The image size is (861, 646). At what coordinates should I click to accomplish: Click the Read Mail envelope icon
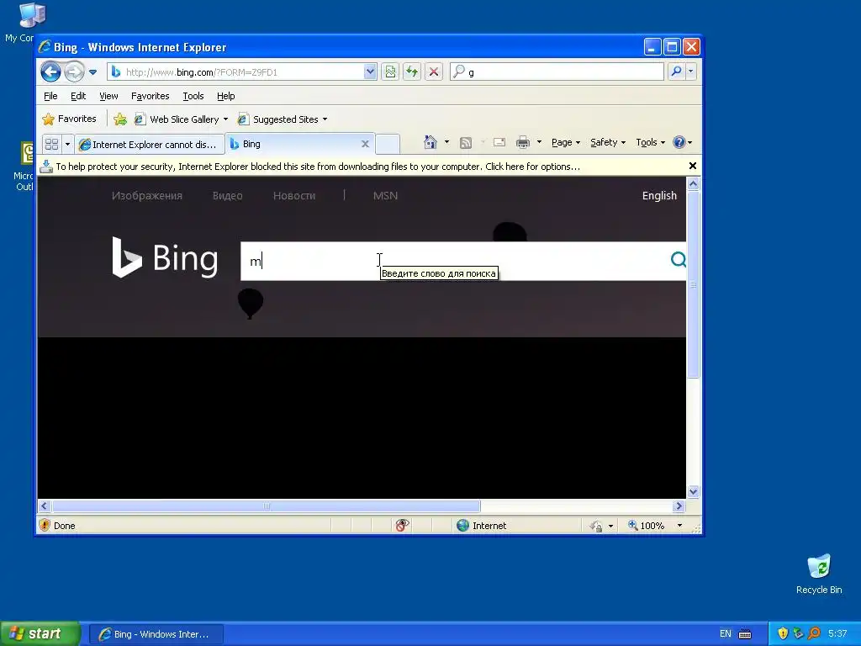(x=499, y=142)
